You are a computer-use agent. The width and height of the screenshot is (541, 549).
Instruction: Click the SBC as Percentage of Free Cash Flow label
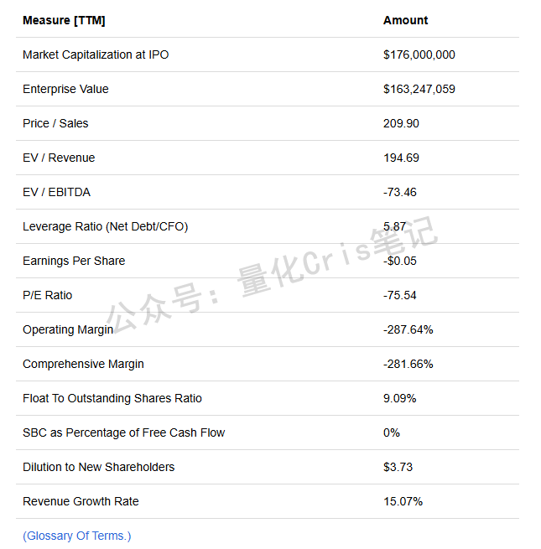[x=123, y=432]
